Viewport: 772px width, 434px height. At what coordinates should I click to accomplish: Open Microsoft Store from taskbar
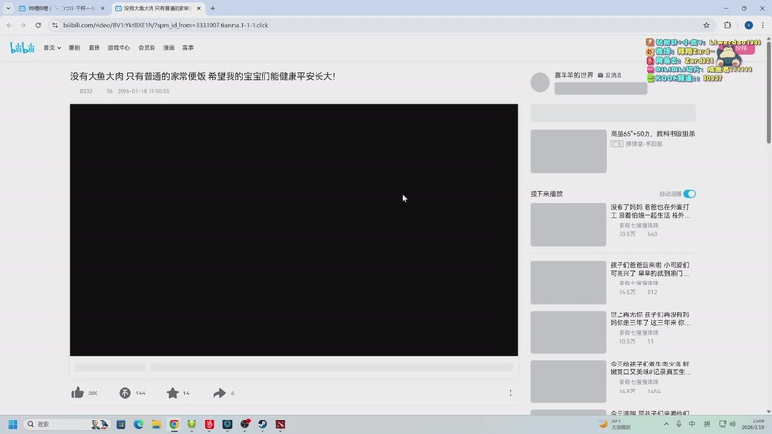pos(121,424)
